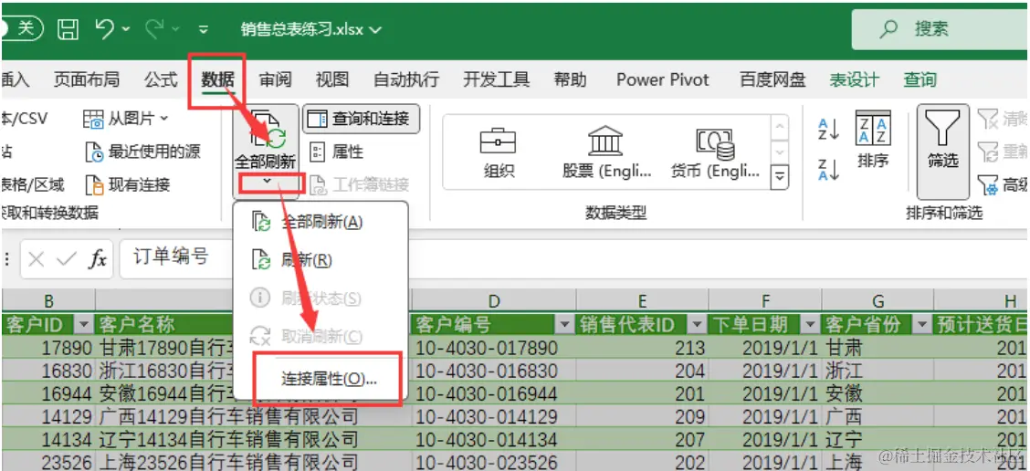1030x471 pixels.
Task: Click the fx insert function icon
Action: click(x=97, y=259)
